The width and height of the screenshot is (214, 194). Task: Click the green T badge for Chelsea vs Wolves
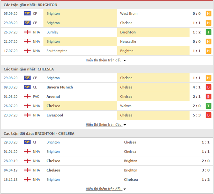click(208, 106)
